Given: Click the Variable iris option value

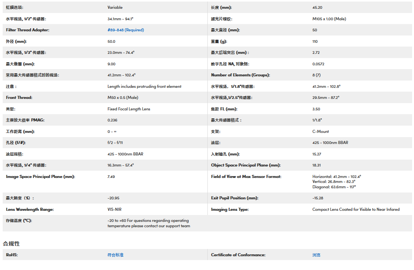Looking at the screenshot, I should click(x=115, y=7).
